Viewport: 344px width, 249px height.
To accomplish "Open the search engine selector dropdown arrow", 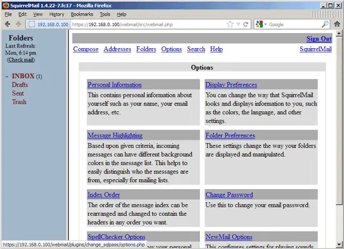I will point(265,24).
